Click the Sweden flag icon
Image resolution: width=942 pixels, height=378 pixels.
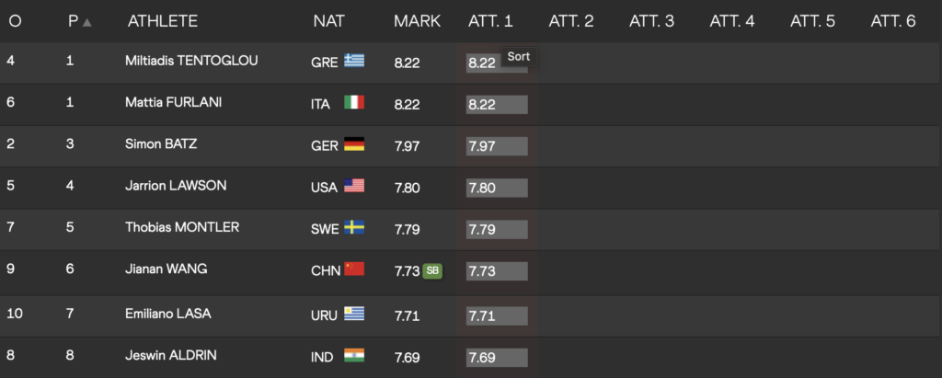point(354,227)
